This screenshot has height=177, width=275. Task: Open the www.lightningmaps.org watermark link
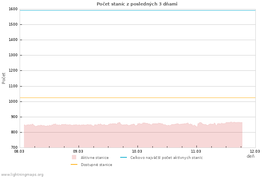[22, 175]
